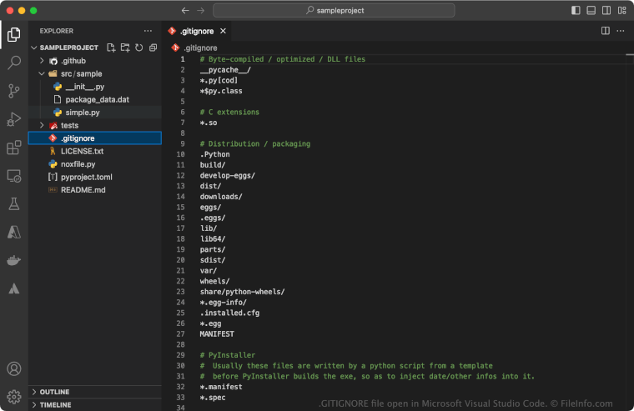Open the Source Control view

click(14, 91)
